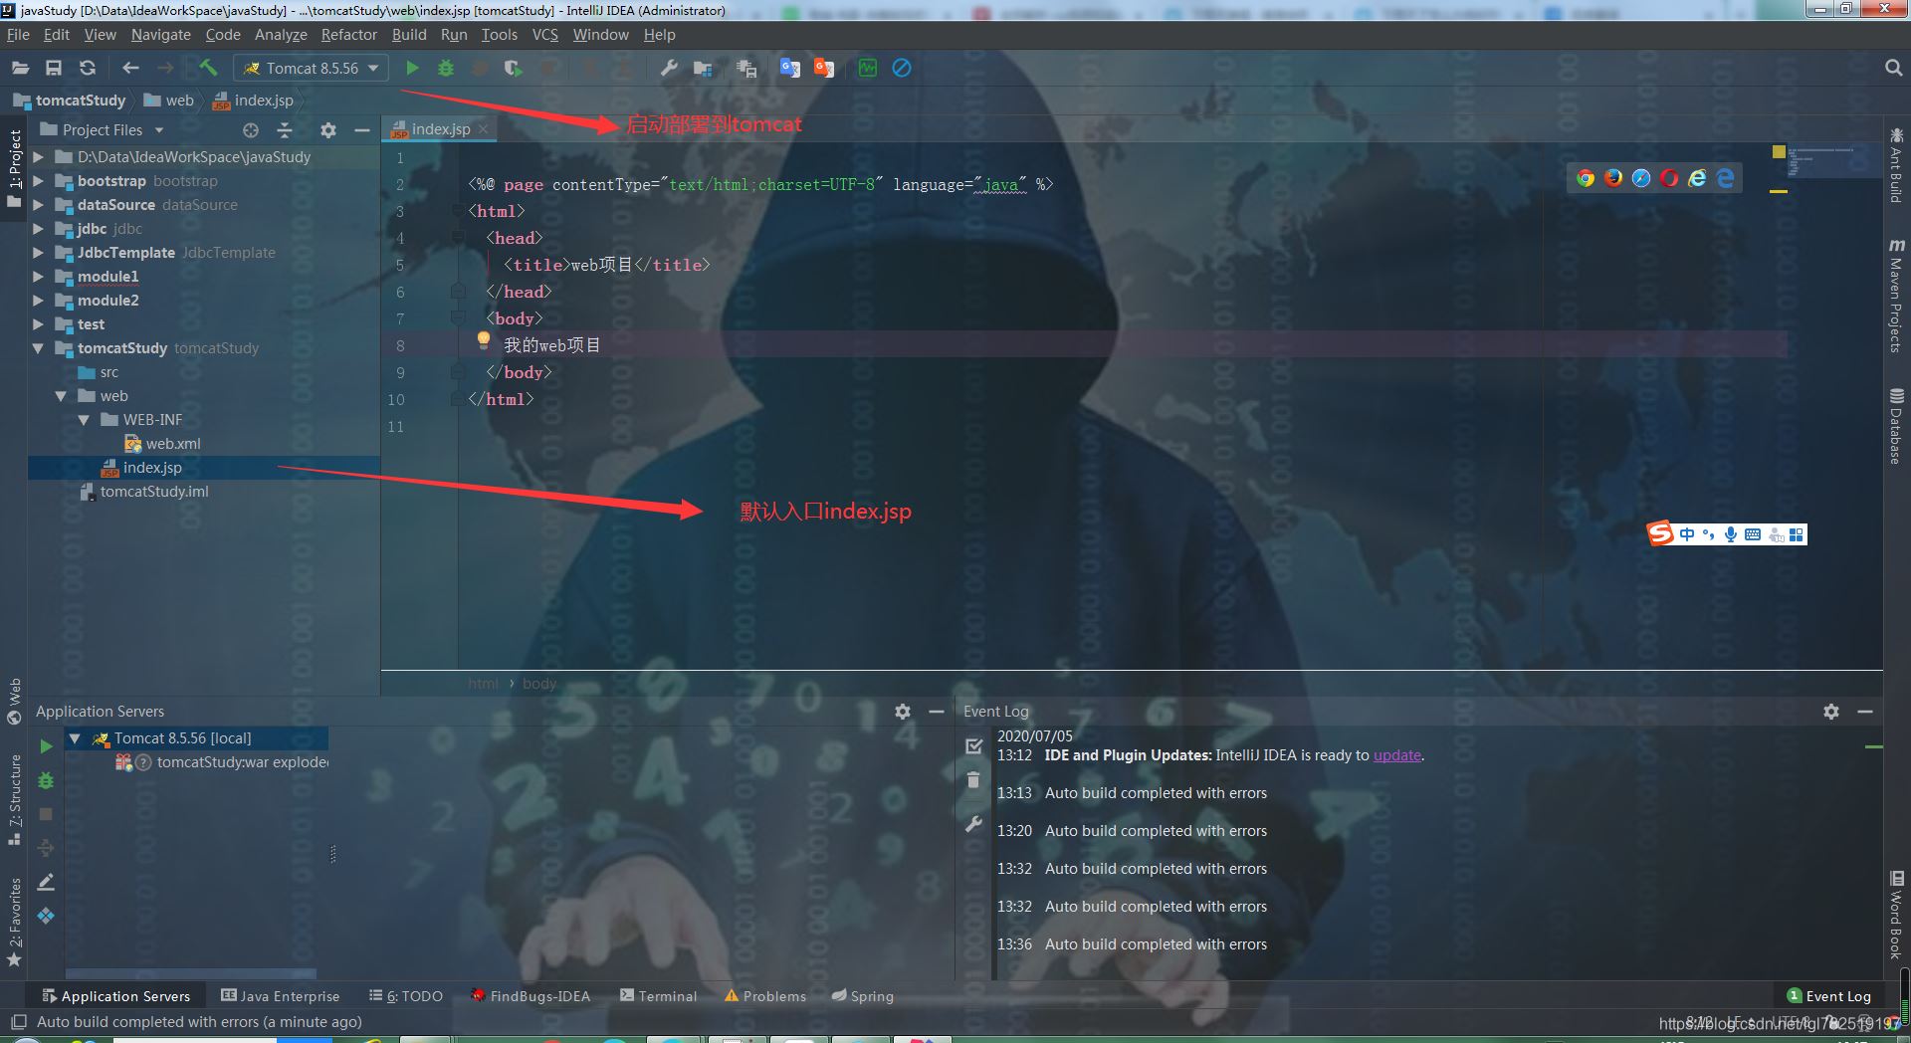The width and height of the screenshot is (1911, 1043).
Task: Save all files with the floppy icon
Action: coord(54,68)
